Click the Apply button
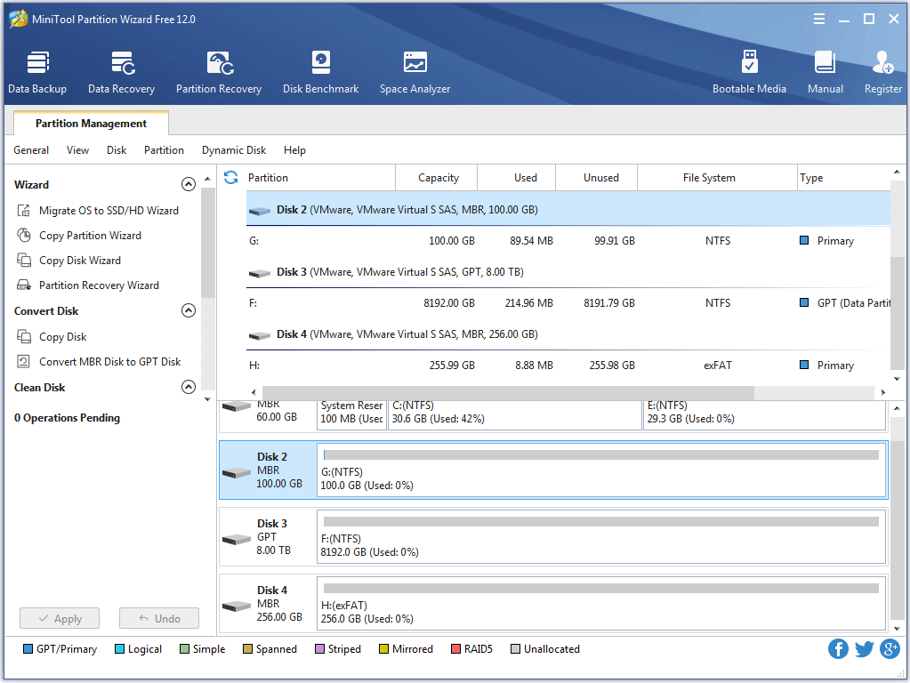910x683 pixels. click(60, 619)
